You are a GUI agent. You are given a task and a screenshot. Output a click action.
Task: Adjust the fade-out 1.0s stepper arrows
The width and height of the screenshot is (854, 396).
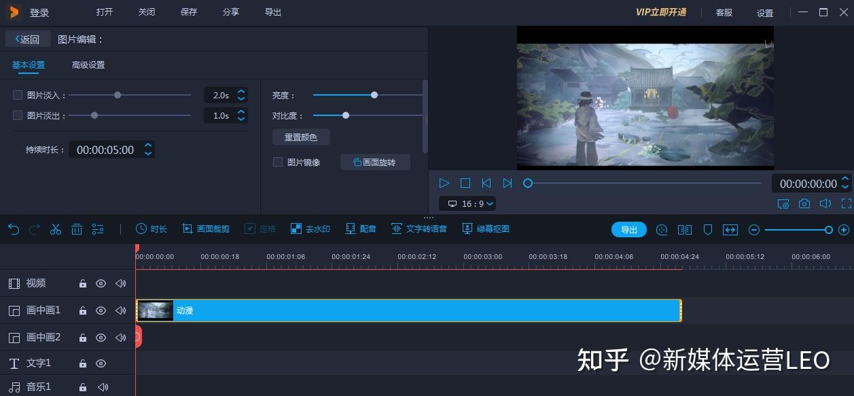point(241,115)
